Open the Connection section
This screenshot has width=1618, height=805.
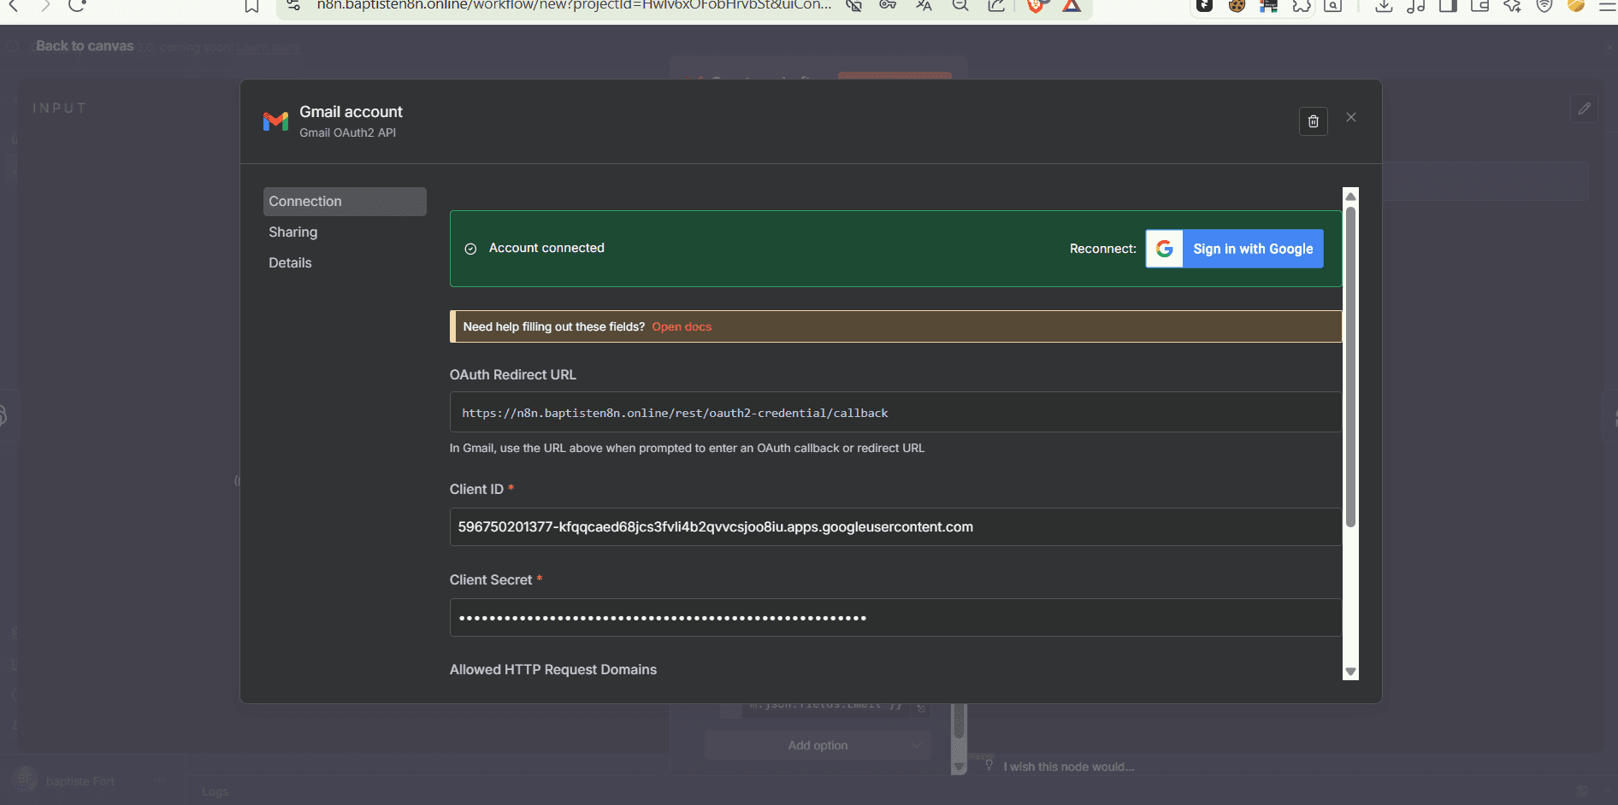pyautogui.click(x=345, y=202)
